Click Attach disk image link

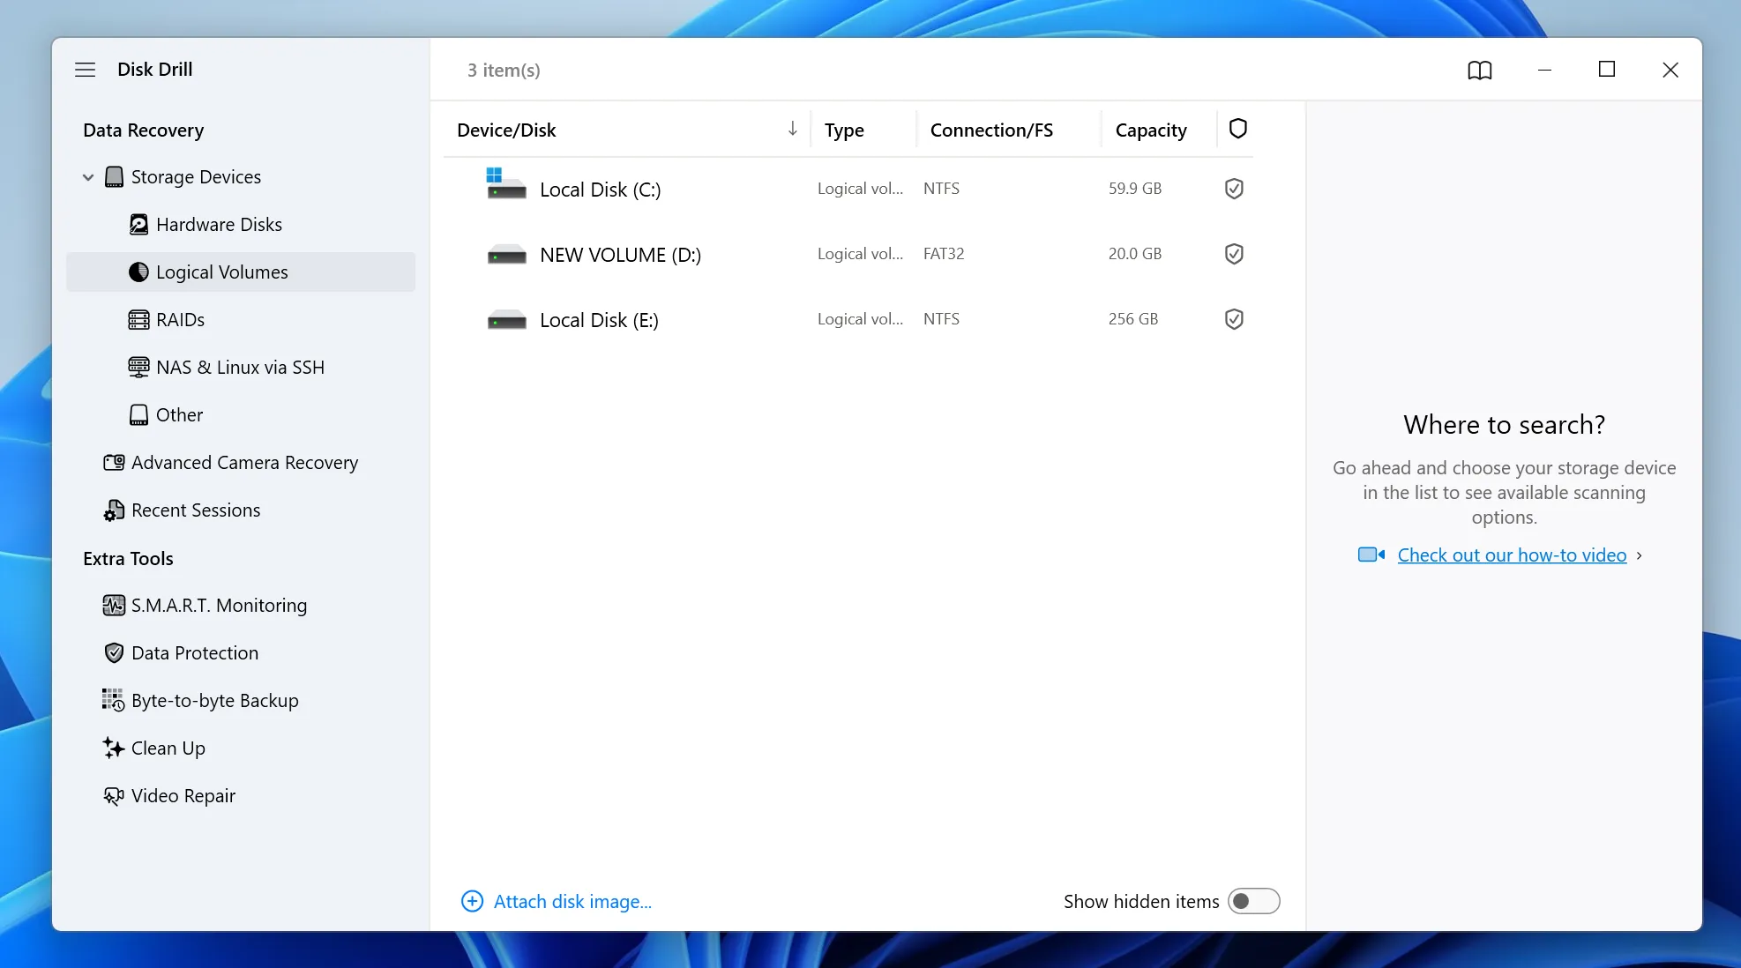572,902
